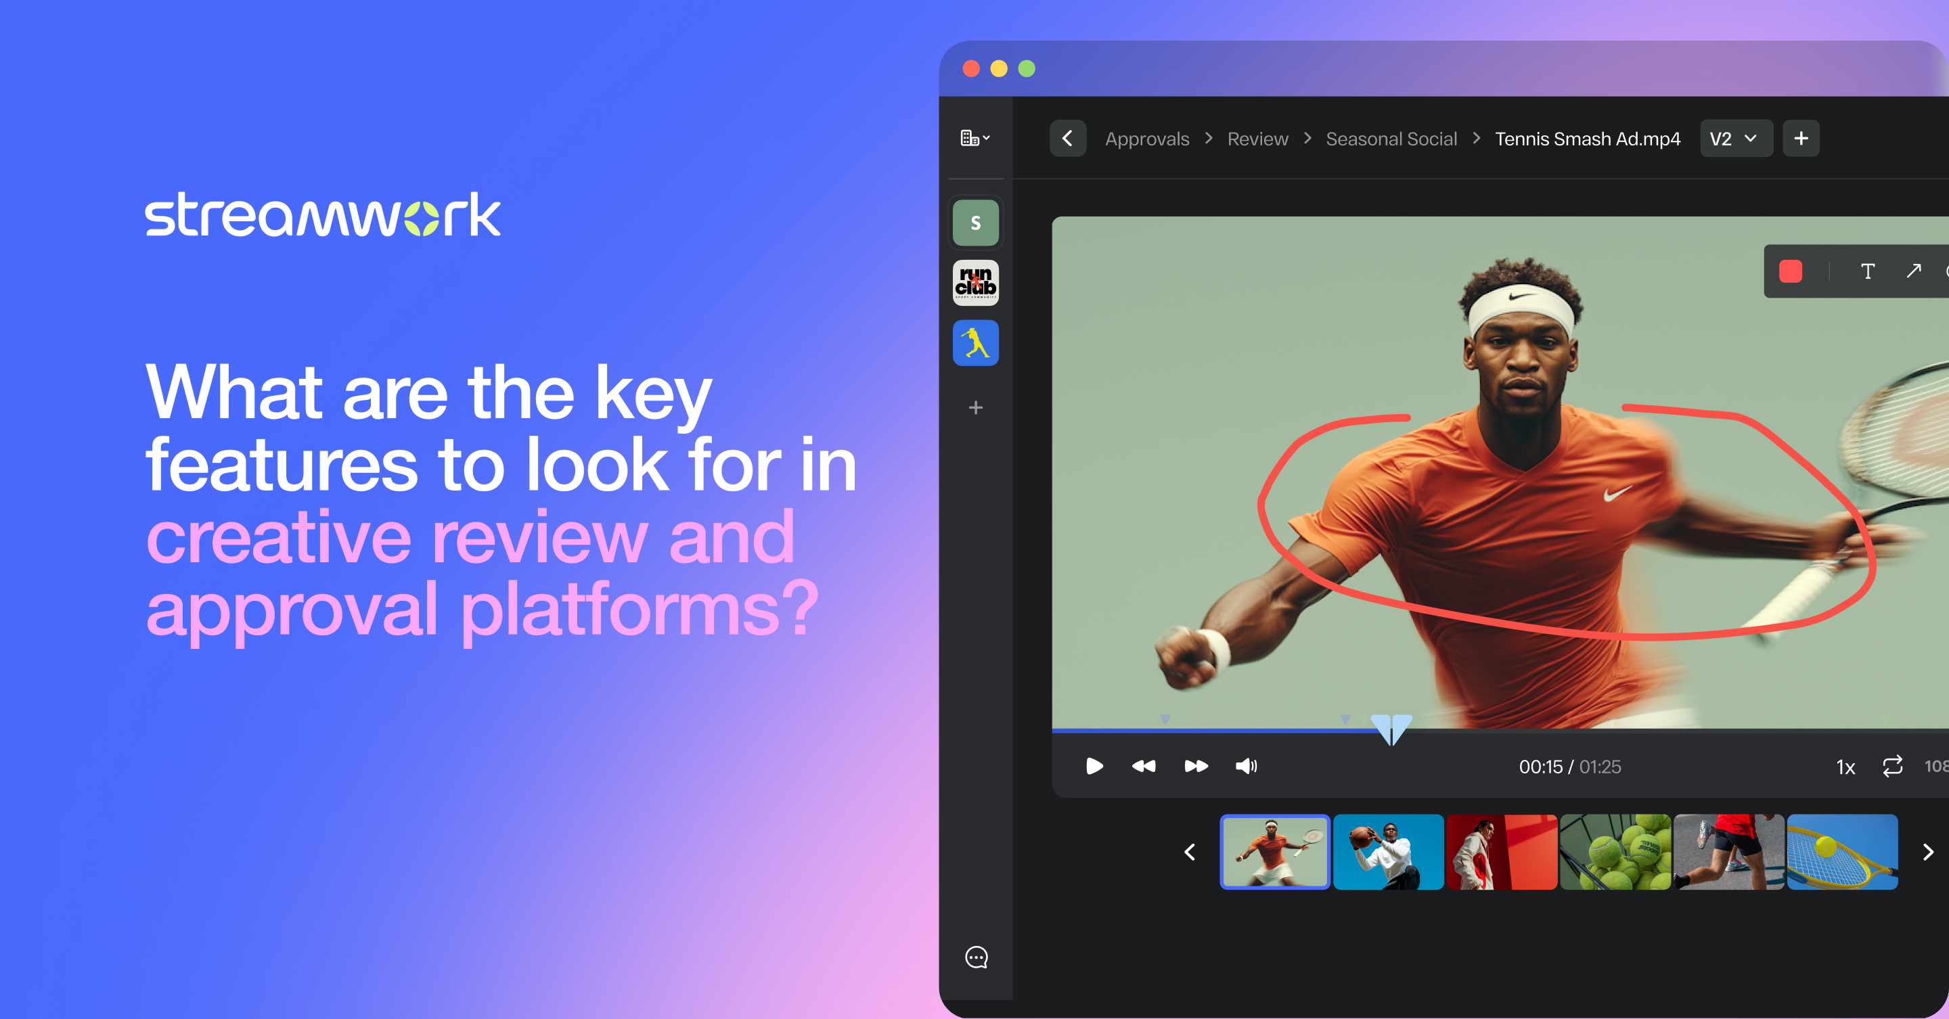Open the green S workspace
This screenshot has width=1949, height=1019.
[x=975, y=223]
